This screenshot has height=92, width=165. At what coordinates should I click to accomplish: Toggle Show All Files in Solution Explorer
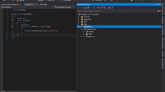[105, 8]
